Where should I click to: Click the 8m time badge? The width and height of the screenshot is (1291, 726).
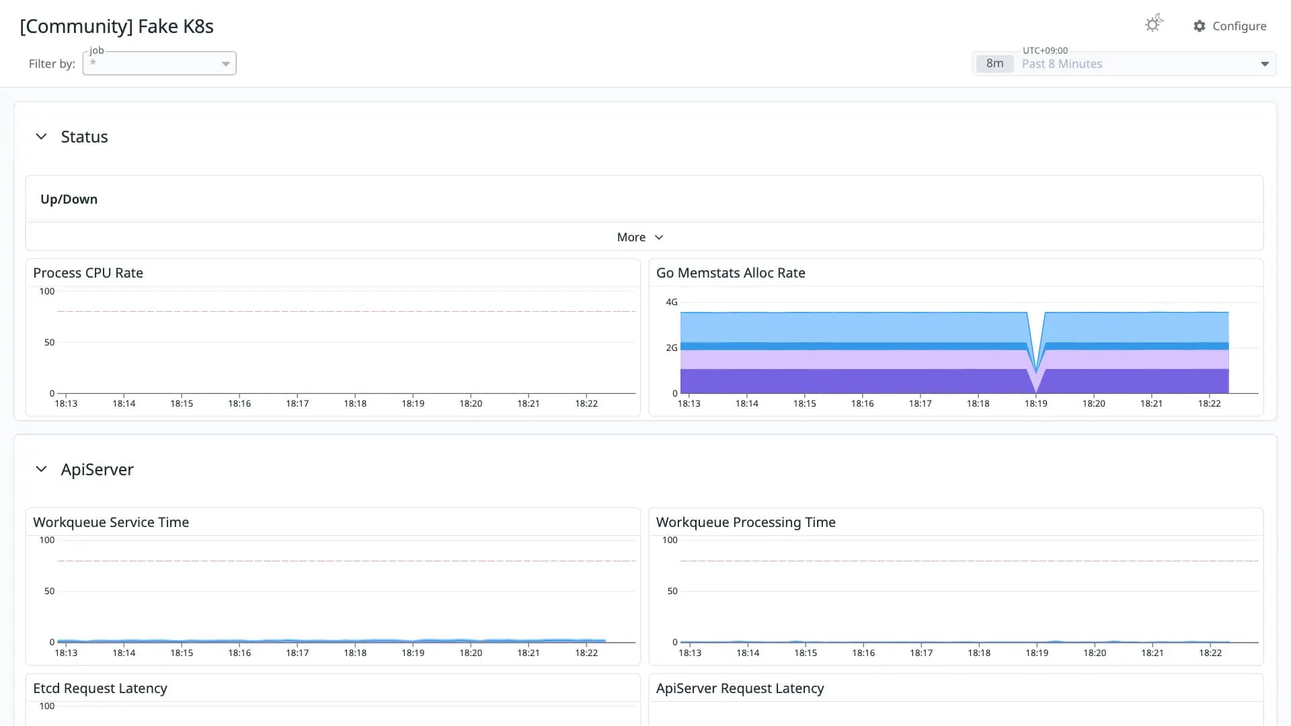coord(994,64)
